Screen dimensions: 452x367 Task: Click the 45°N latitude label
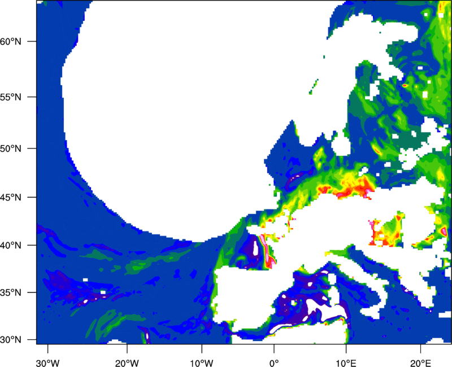coord(11,197)
